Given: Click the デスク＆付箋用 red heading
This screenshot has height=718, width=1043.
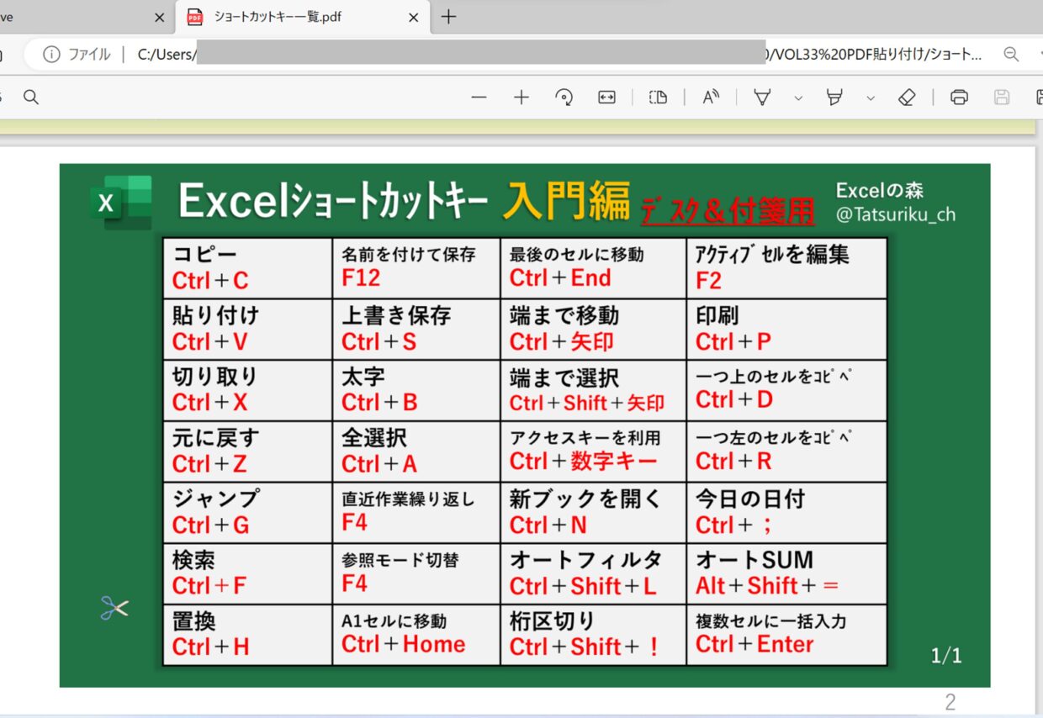Looking at the screenshot, I should click(x=728, y=211).
